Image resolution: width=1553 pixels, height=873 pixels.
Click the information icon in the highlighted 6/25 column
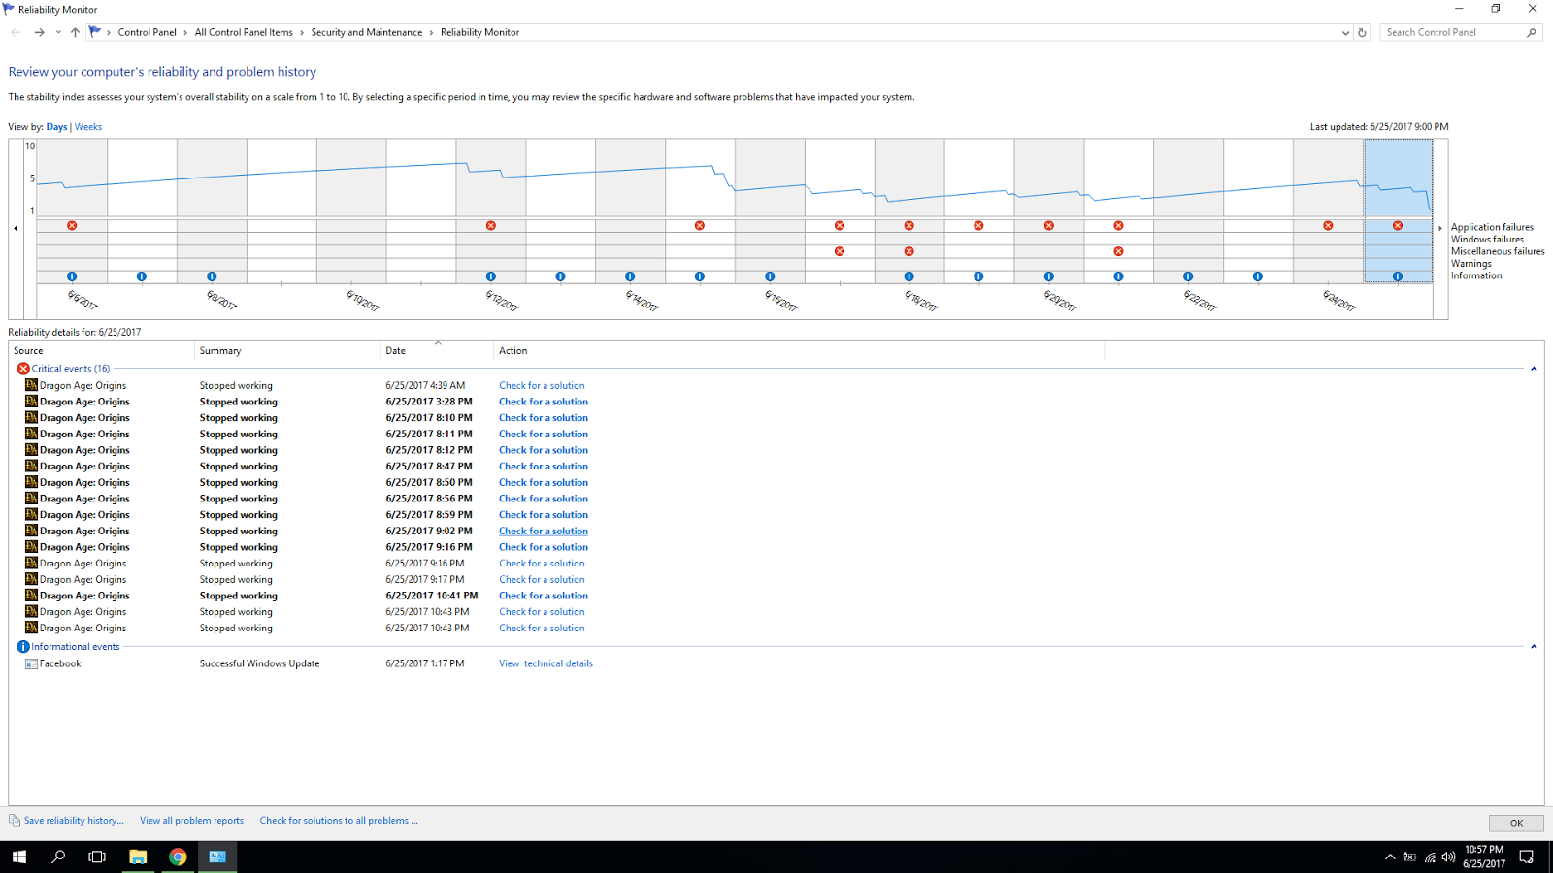pyautogui.click(x=1398, y=276)
